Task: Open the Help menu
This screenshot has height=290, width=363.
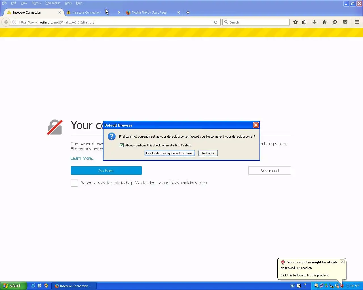Action: click(x=79, y=3)
